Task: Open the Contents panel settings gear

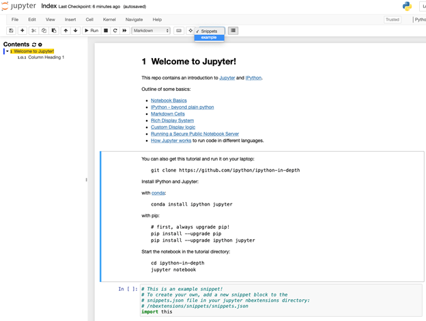Action: (x=40, y=44)
